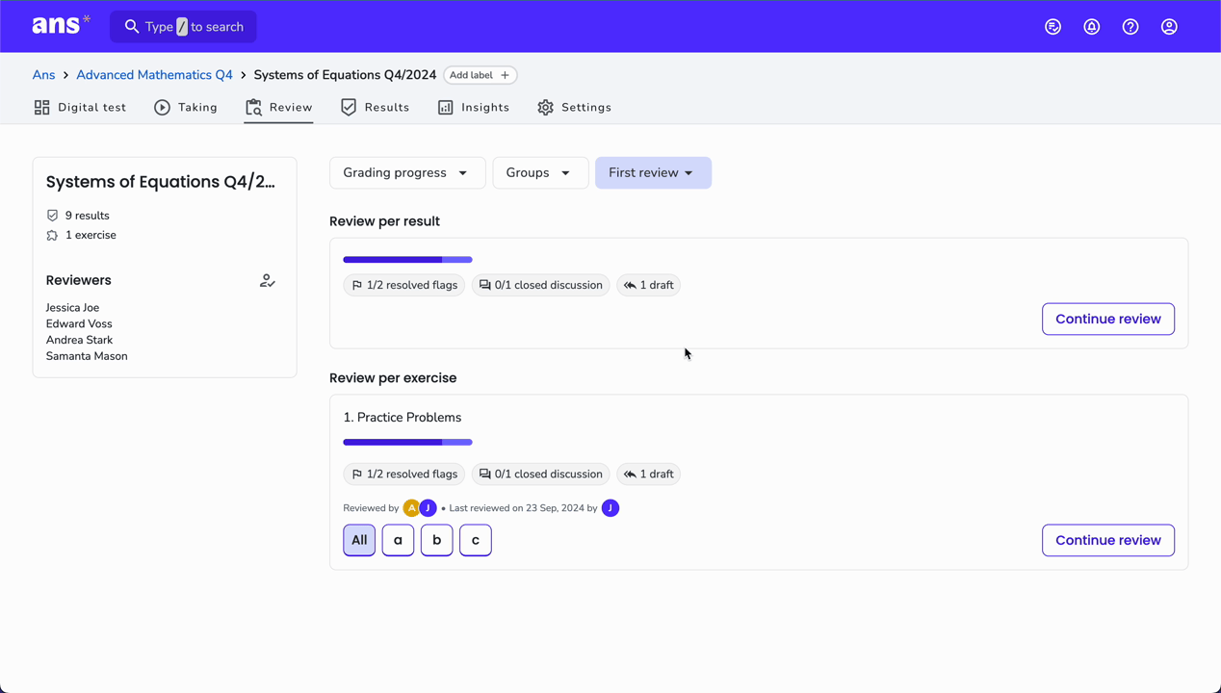Open the notifications bell icon

[1092, 27]
